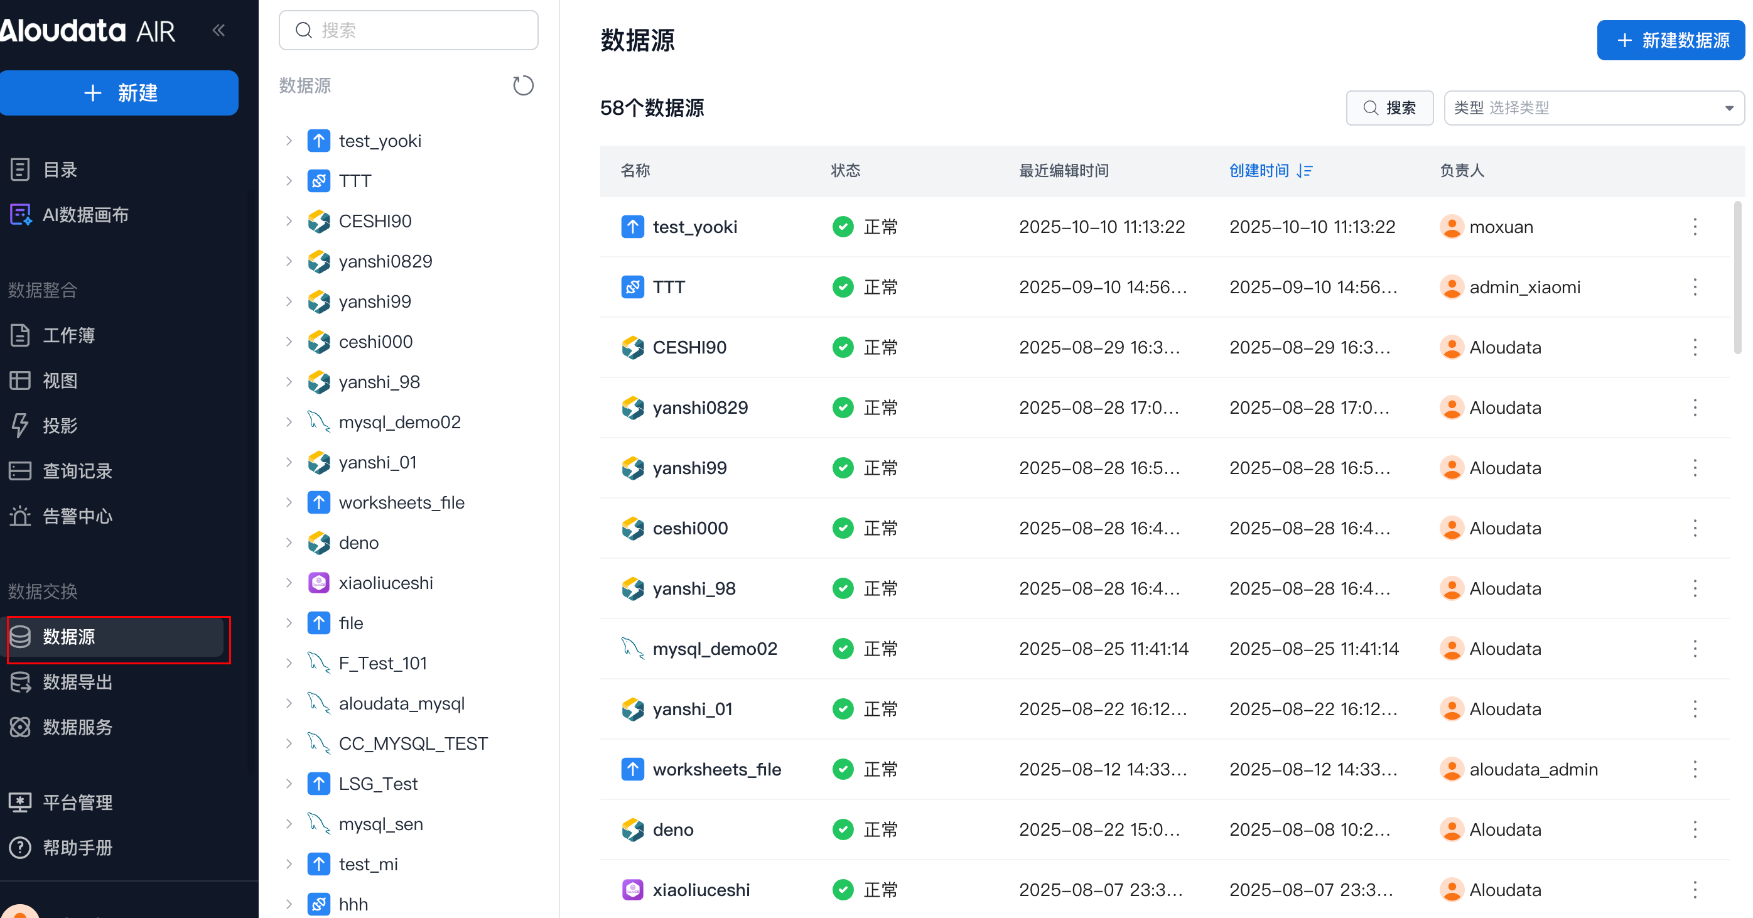The width and height of the screenshot is (1753, 918).
Task: Click the sort icon next to 创建时间
Action: 1305,171
